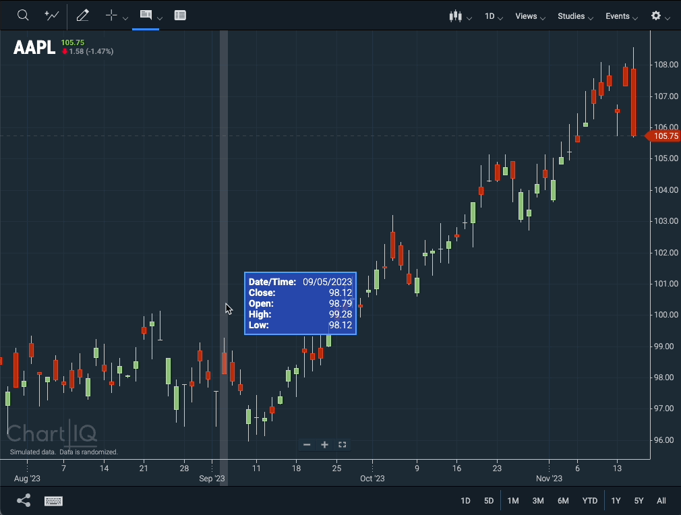This screenshot has width=681, height=515.
Task: Open keyboard shortcuts icon
Action: pyautogui.click(x=54, y=501)
